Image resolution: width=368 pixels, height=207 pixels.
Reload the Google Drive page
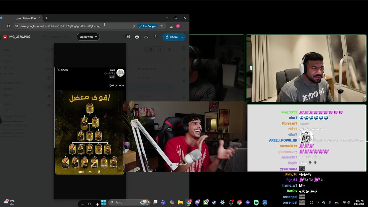point(8,26)
